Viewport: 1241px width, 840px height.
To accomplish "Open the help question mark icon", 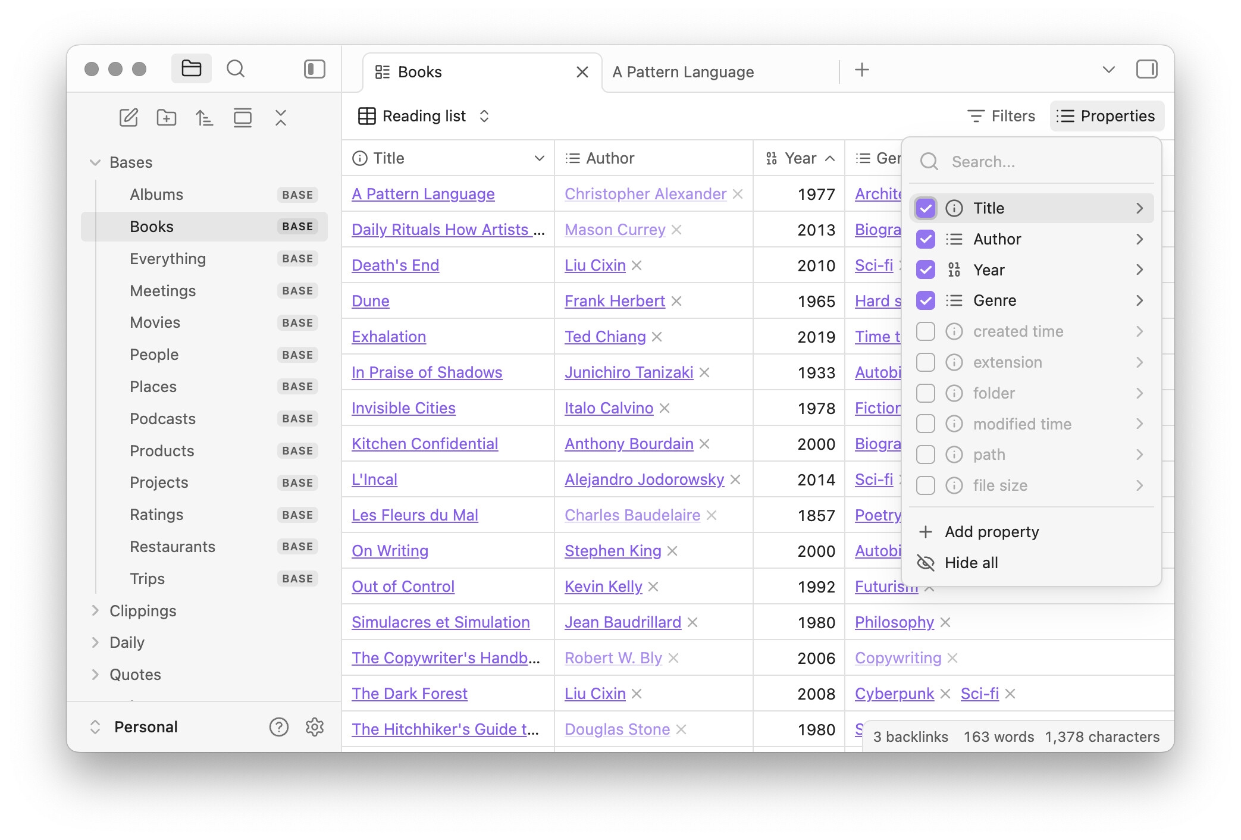I will click(x=278, y=726).
